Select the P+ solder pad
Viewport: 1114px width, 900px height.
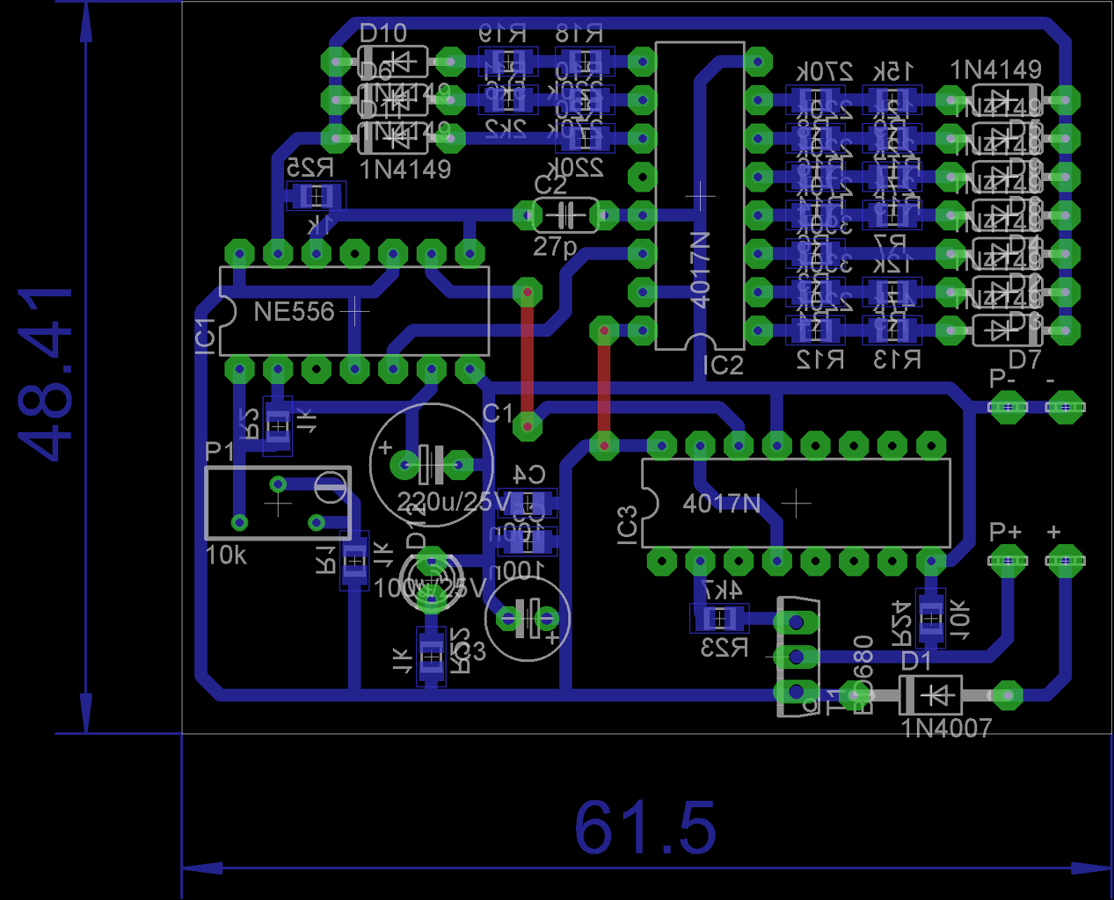1008,560
